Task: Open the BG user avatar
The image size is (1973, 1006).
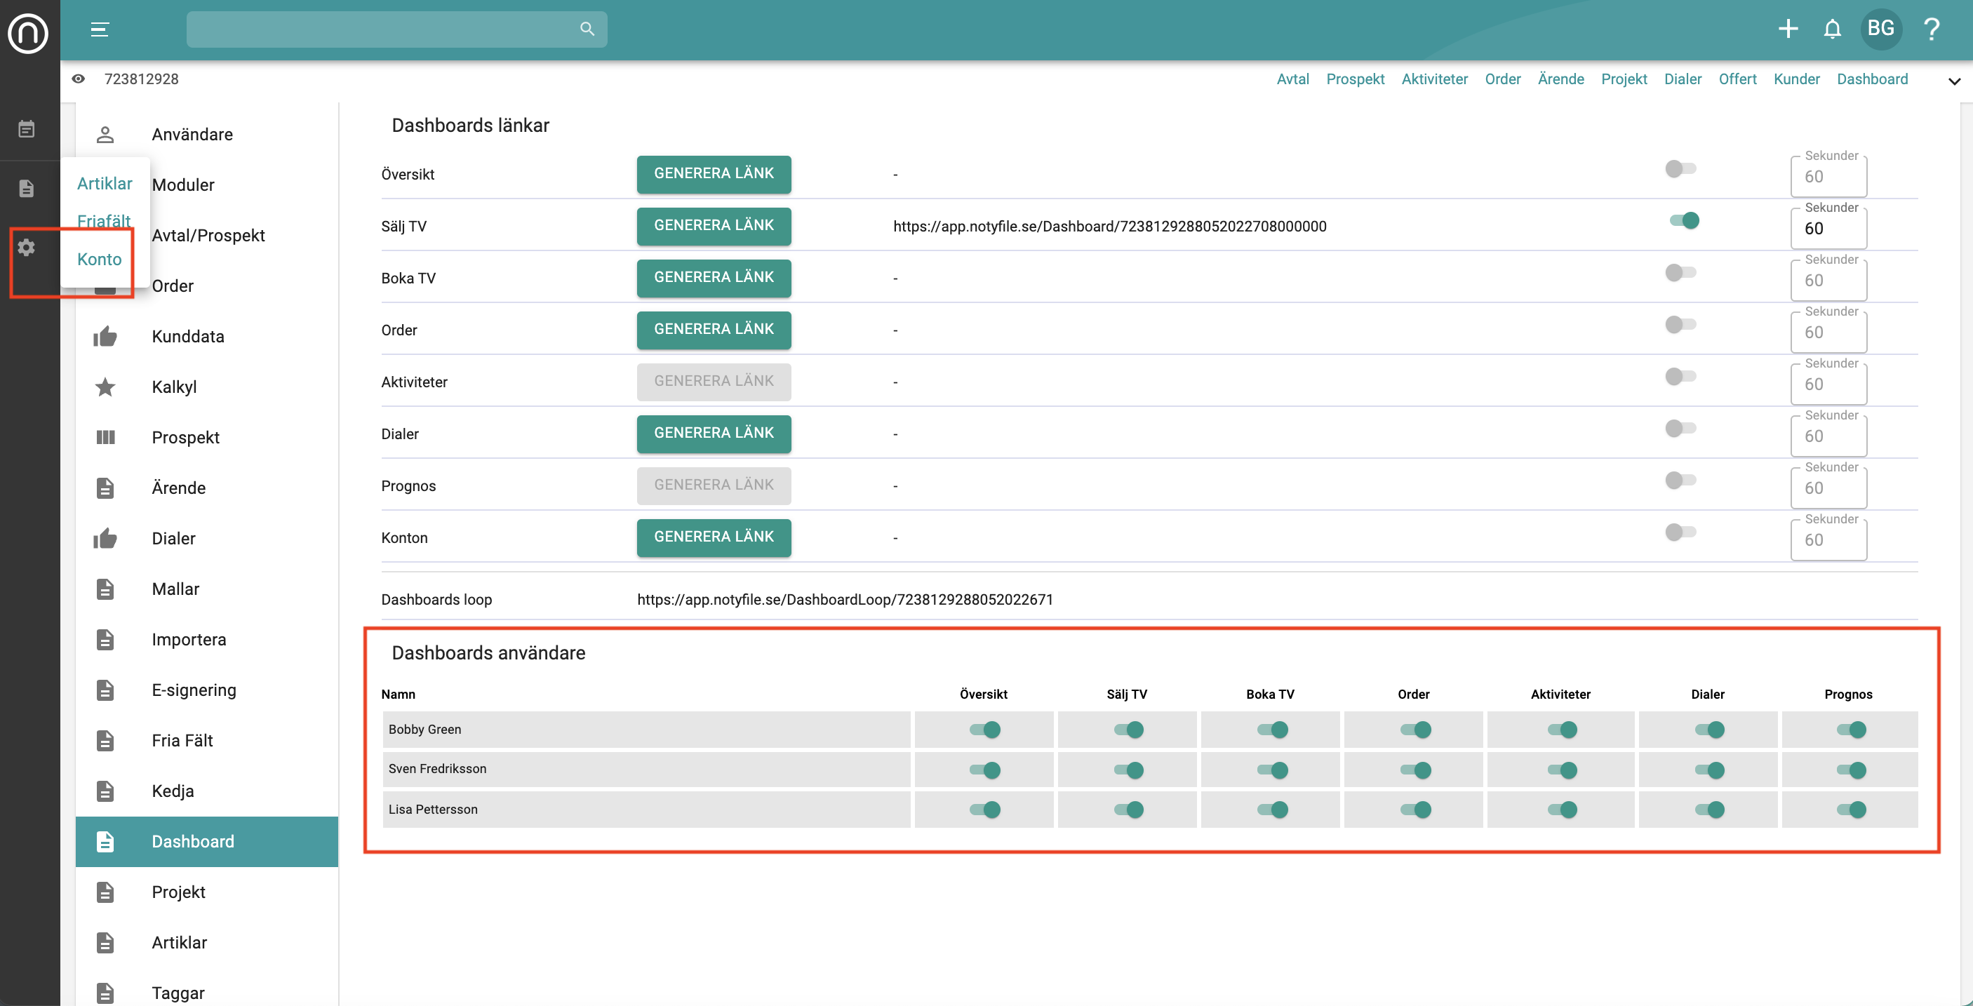Action: tap(1880, 29)
